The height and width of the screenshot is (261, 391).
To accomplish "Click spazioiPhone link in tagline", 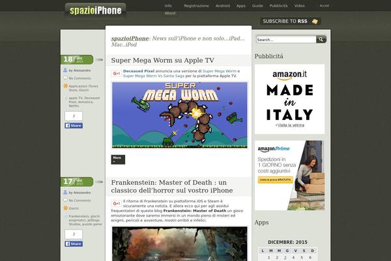I will click(130, 38).
